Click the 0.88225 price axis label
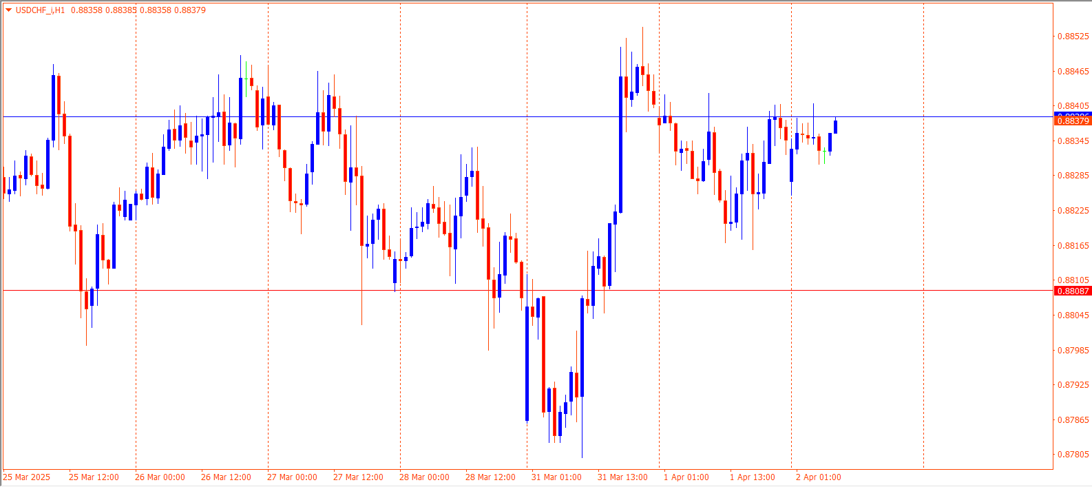Image resolution: width=1092 pixels, height=487 pixels. (x=1073, y=211)
